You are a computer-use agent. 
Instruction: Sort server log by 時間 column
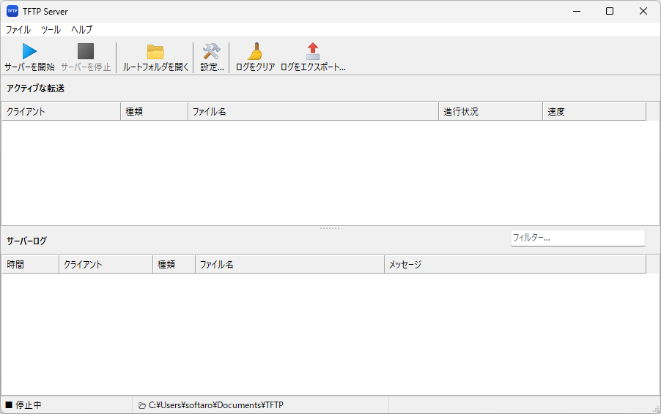click(30, 265)
